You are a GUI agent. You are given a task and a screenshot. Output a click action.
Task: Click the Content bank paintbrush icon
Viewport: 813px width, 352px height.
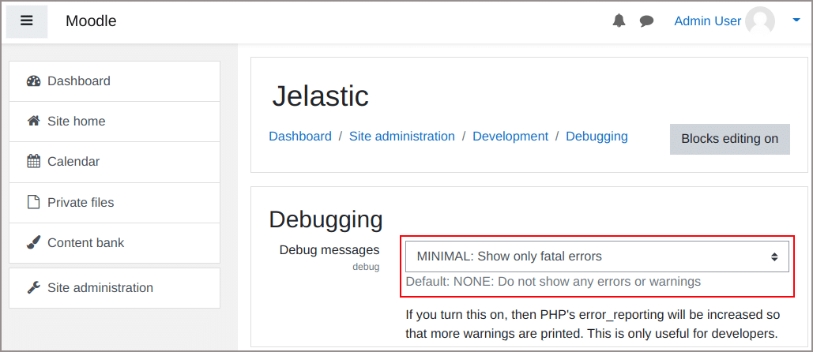(x=34, y=242)
